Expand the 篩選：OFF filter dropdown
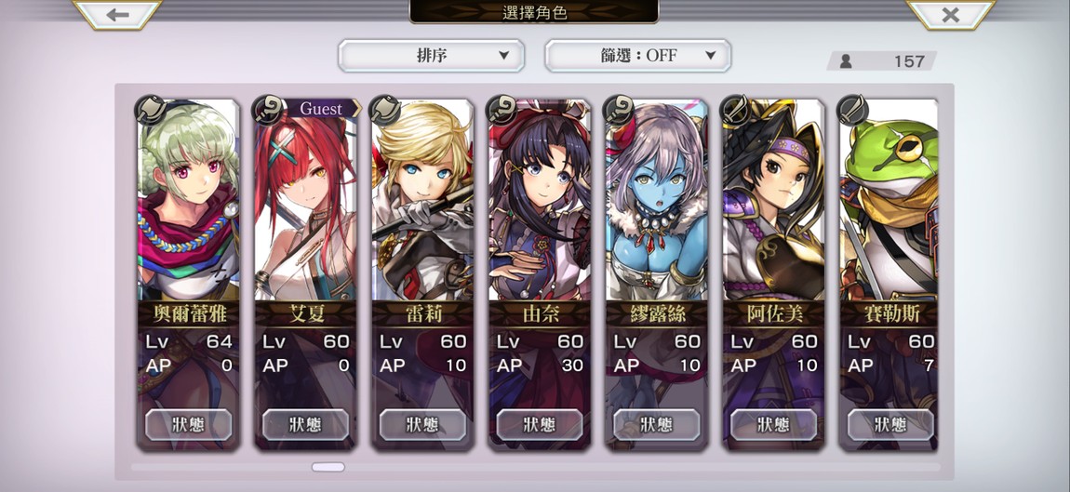The height and width of the screenshot is (492, 1070). pyautogui.click(x=637, y=55)
